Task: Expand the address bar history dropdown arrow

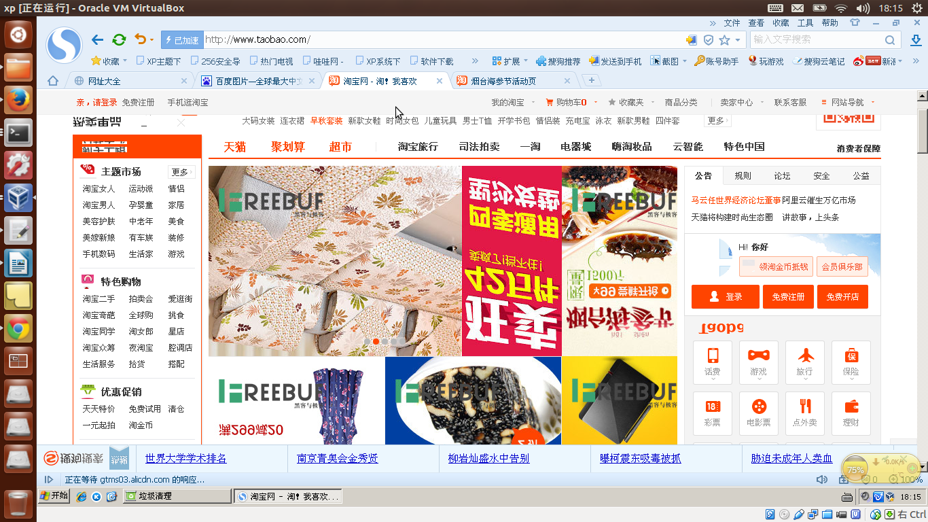Action: point(737,40)
